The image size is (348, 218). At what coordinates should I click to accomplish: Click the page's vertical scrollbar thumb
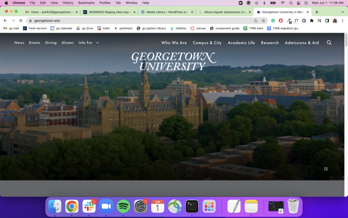coord(346,40)
